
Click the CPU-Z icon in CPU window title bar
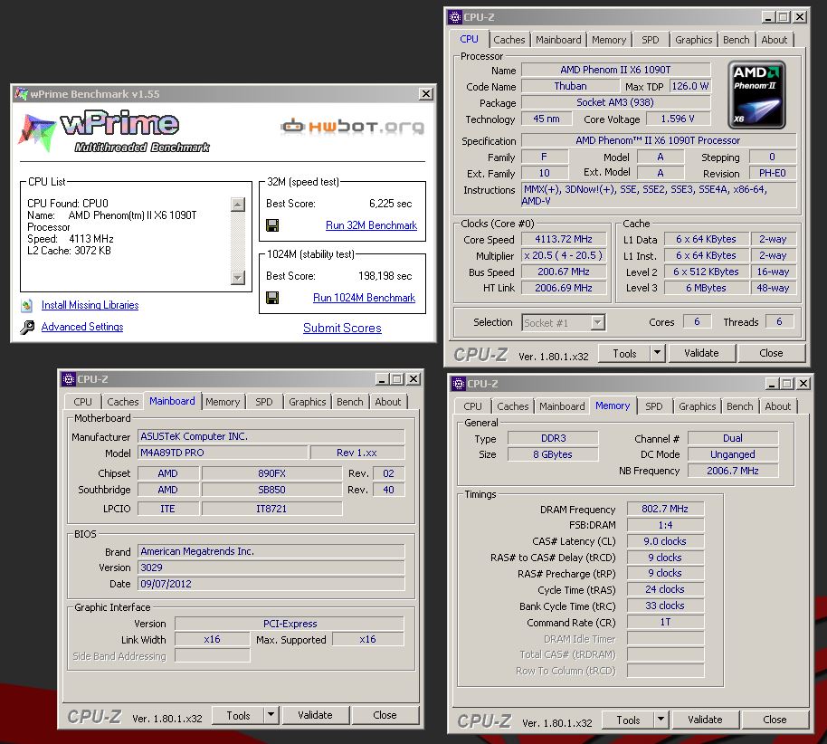coord(455,17)
